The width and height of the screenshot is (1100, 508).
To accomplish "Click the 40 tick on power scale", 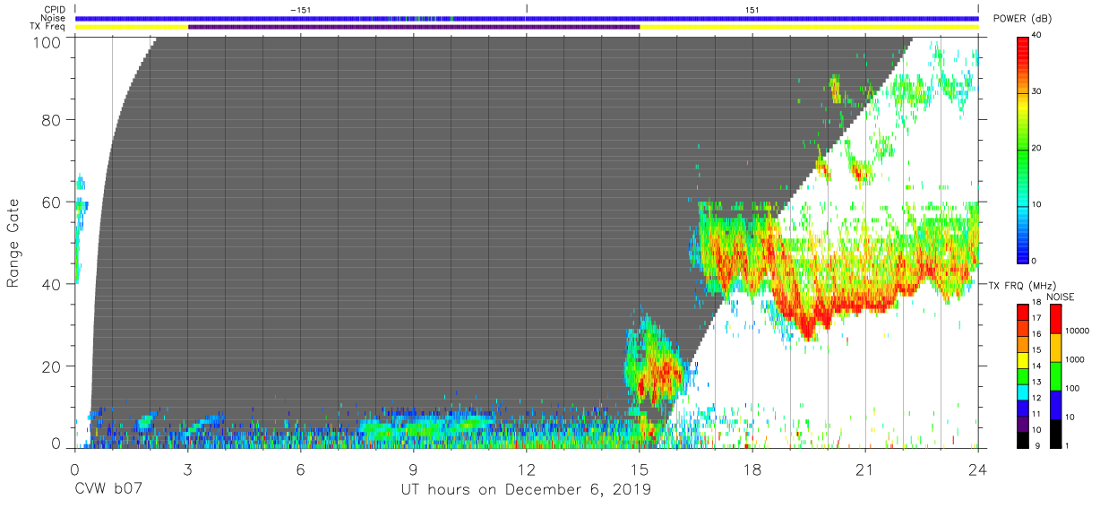I will [x=1038, y=36].
